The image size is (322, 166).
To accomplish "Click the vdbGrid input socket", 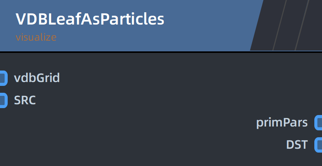I will [x=3, y=78].
